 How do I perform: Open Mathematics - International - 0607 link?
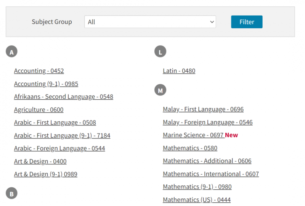coord(211,174)
